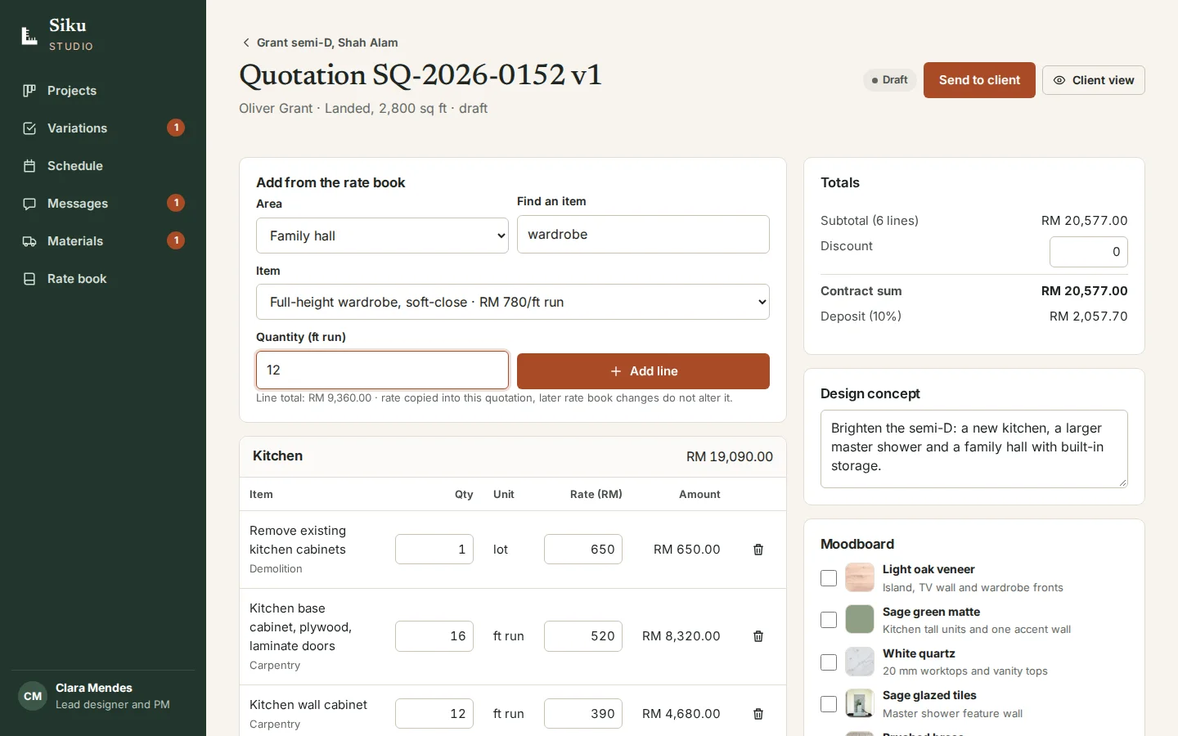This screenshot has width=1178, height=736.
Task: Navigate to the Rate book page
Action: [x=103, y=279]
